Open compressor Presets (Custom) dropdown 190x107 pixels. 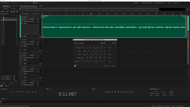[89, 43]
